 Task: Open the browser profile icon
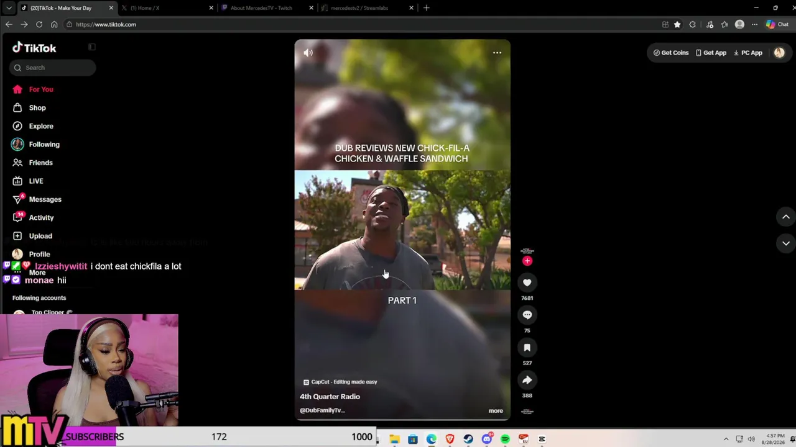(x=739, y=24)
